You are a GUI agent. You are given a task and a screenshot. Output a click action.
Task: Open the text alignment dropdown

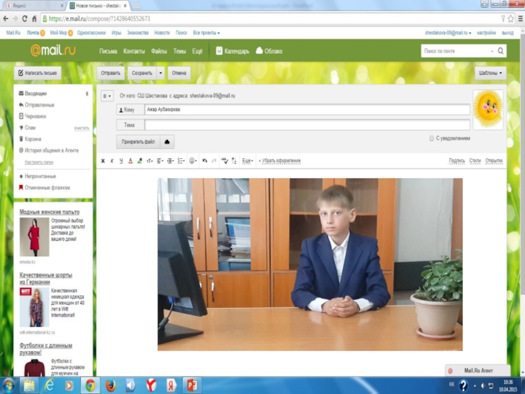tap(160, 161)
